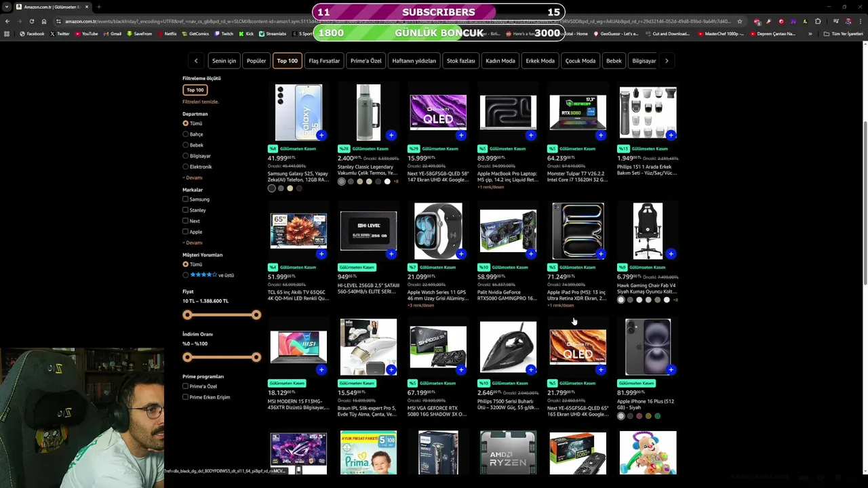Viewport: 868px width, 488px height.
Task: Add HI-LEVEL 256GB SSD with plus icon
Action: pos(391,253)
